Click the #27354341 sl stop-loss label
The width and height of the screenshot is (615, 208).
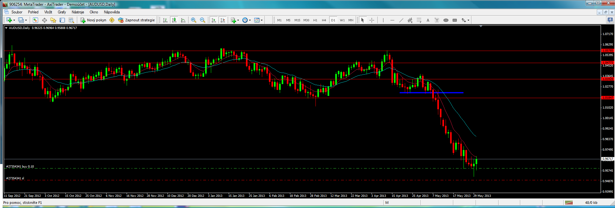pyautogui.click(x=15, y=178)
